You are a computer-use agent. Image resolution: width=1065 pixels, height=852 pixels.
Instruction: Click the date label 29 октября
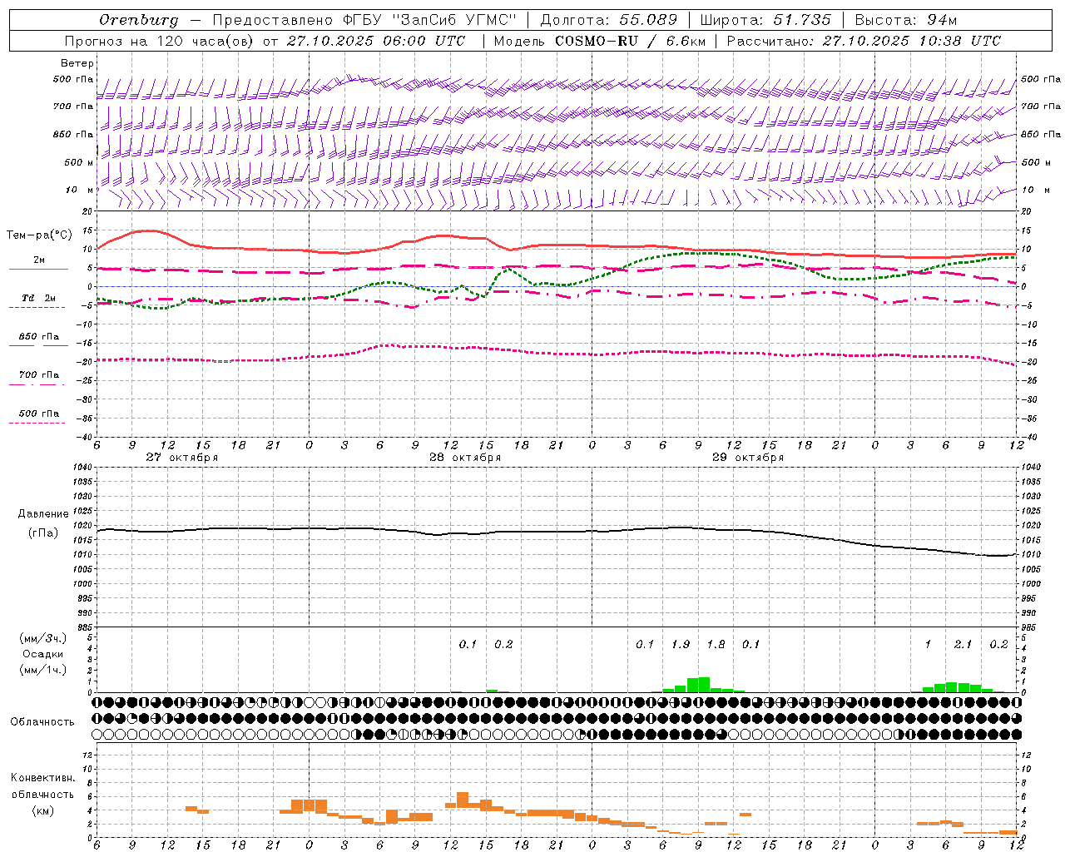748,458
